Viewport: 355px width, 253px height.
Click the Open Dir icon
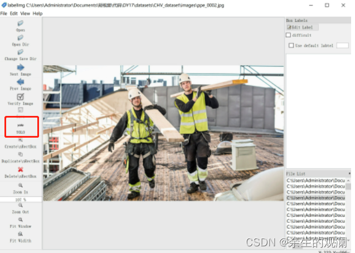pos(21,37)
